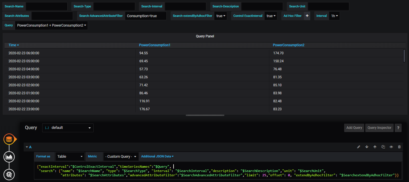Open the Format as Table dropdown
The width and height of the screenshot is (409, 182).
[x=70, y=157]
